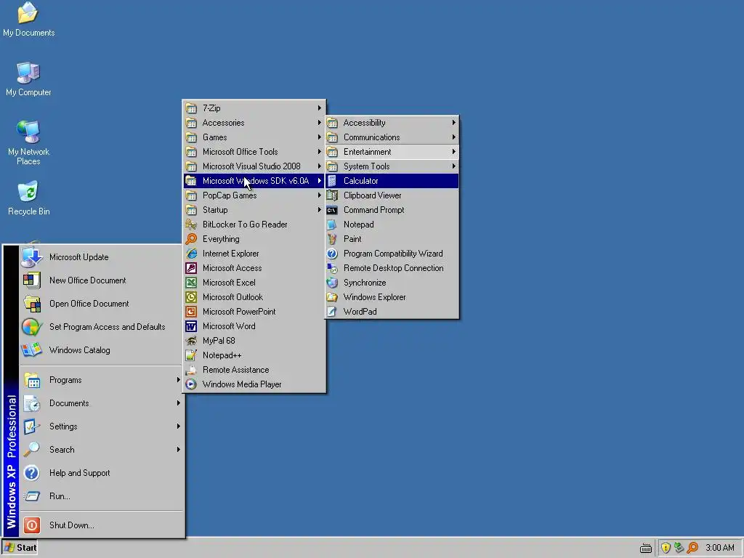744x558 pixels.
Task: Expand Microsoft Office Tools submenu arrow
Action: click(320, 152)
